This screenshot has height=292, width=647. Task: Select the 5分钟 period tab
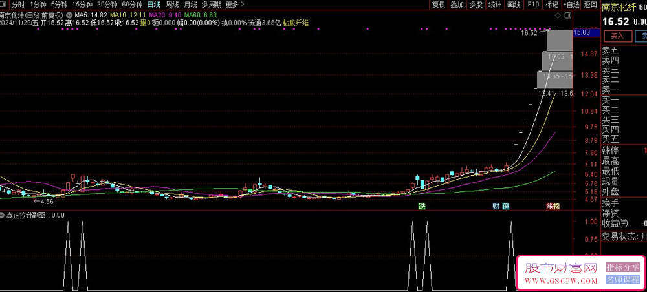[x=59, y=5]
